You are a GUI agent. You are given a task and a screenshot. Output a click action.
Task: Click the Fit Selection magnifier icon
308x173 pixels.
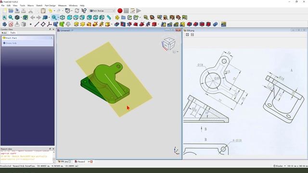pyautogui.click(x=11, y=17)
